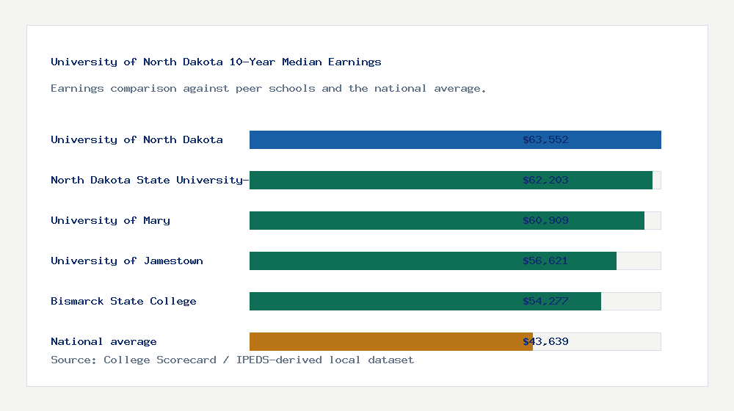Viewport: 734px width, 411px height.
Task: Click the $60,909 value
Action: coord(545,220)
